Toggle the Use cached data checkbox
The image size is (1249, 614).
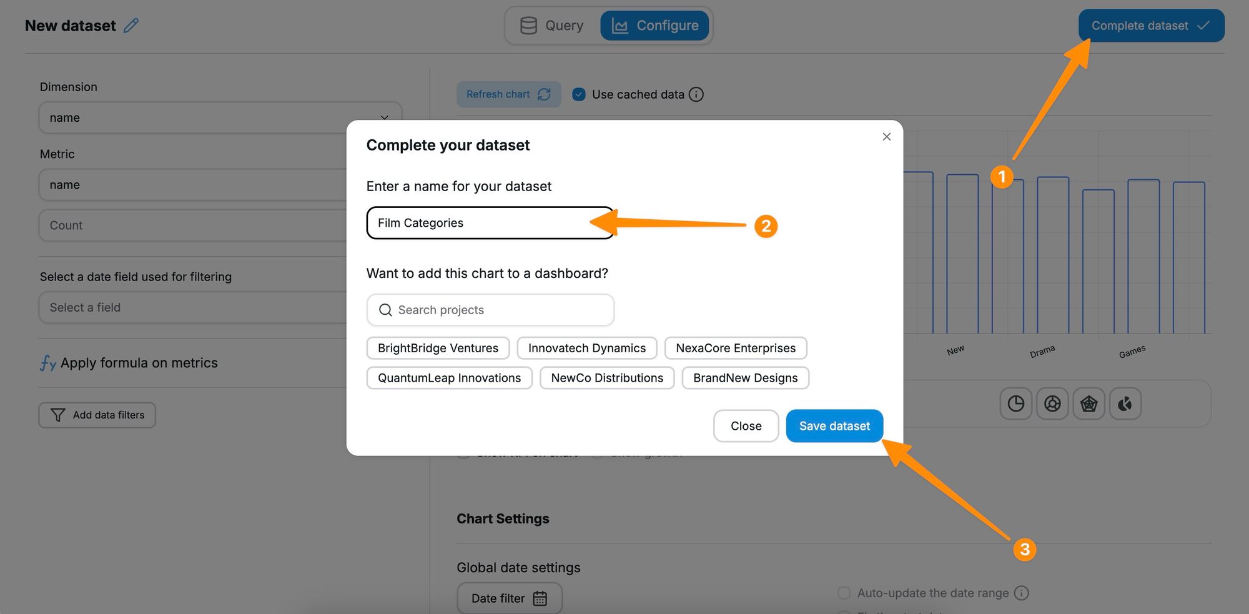pyautogui.click(x=579, y=94)
